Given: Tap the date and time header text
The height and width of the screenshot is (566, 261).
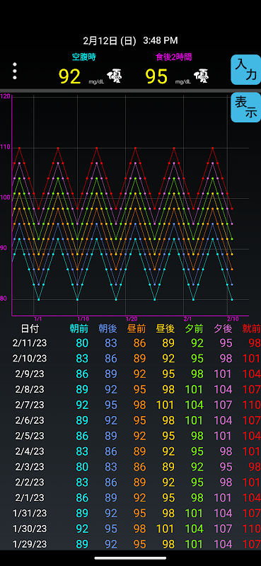Looking at the screenshot, I should click(x=130, y=40).
